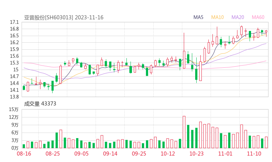The width and height of the screenshot is (272, 162).
Task: Click the MA20 legend label
Action: pyautogui.click(x=238, y=17)
